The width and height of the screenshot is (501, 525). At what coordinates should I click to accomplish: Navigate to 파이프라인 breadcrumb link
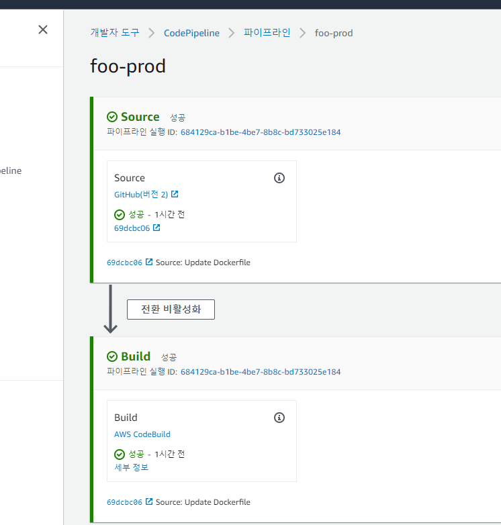267,33
